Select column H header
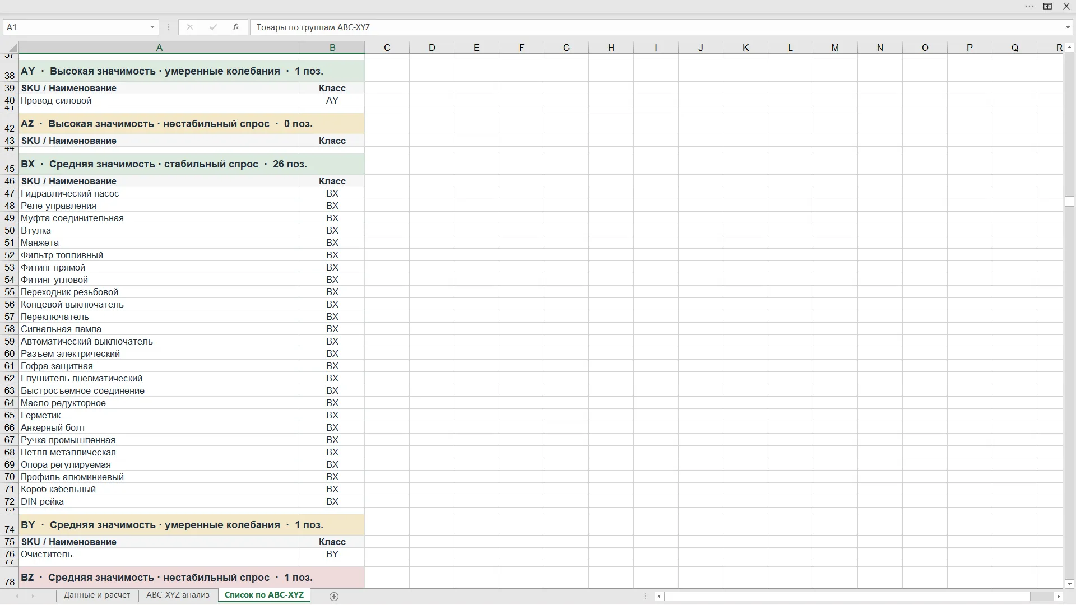The height and width of the screenshot is (605, 1076). [x=611, y=48]
